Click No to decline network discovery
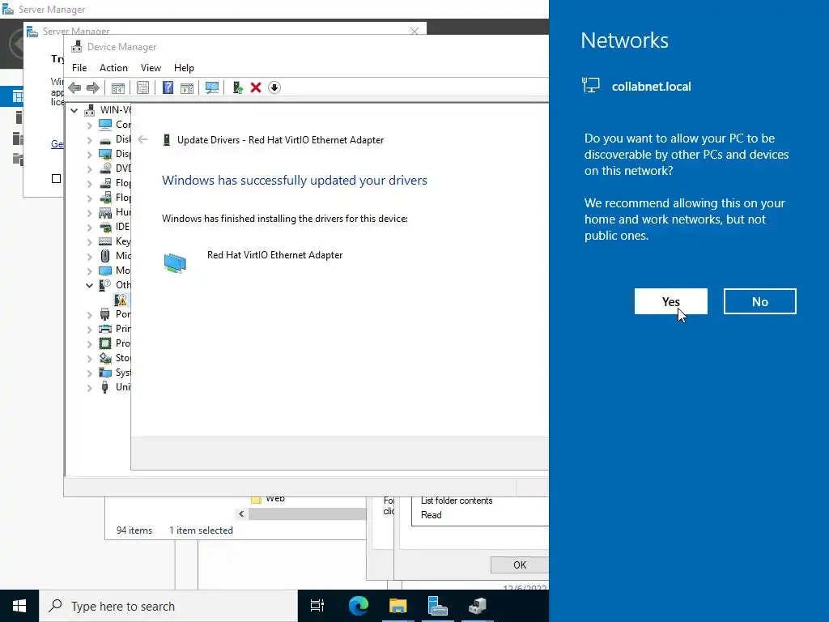 click(759, 301)
